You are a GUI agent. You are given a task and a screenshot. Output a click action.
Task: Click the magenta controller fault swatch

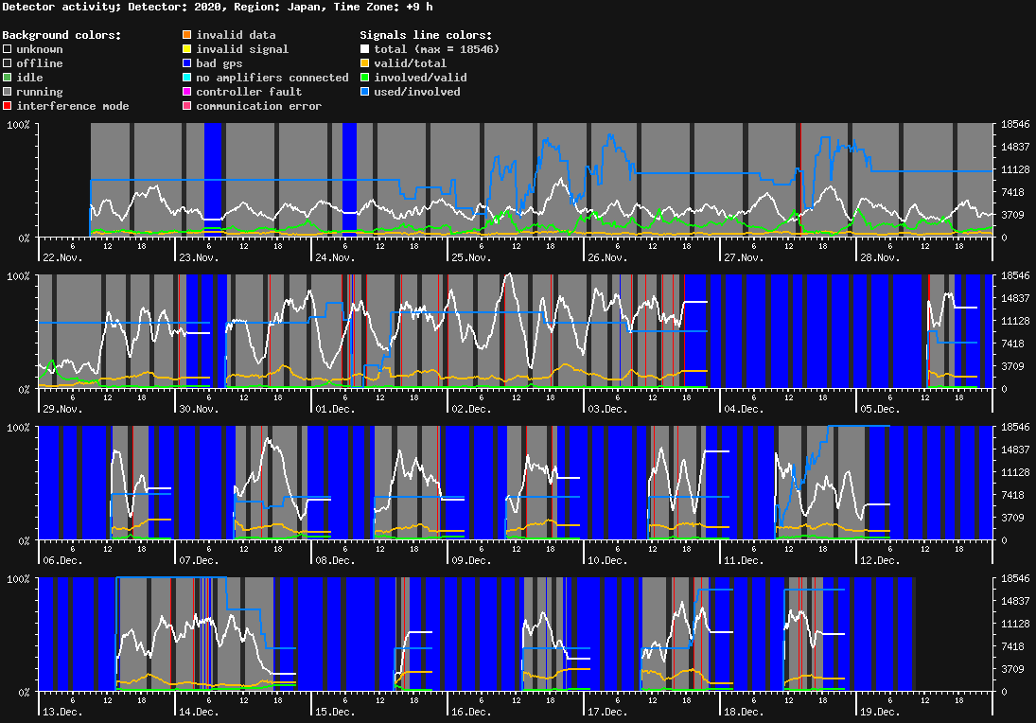click(186, 92)
